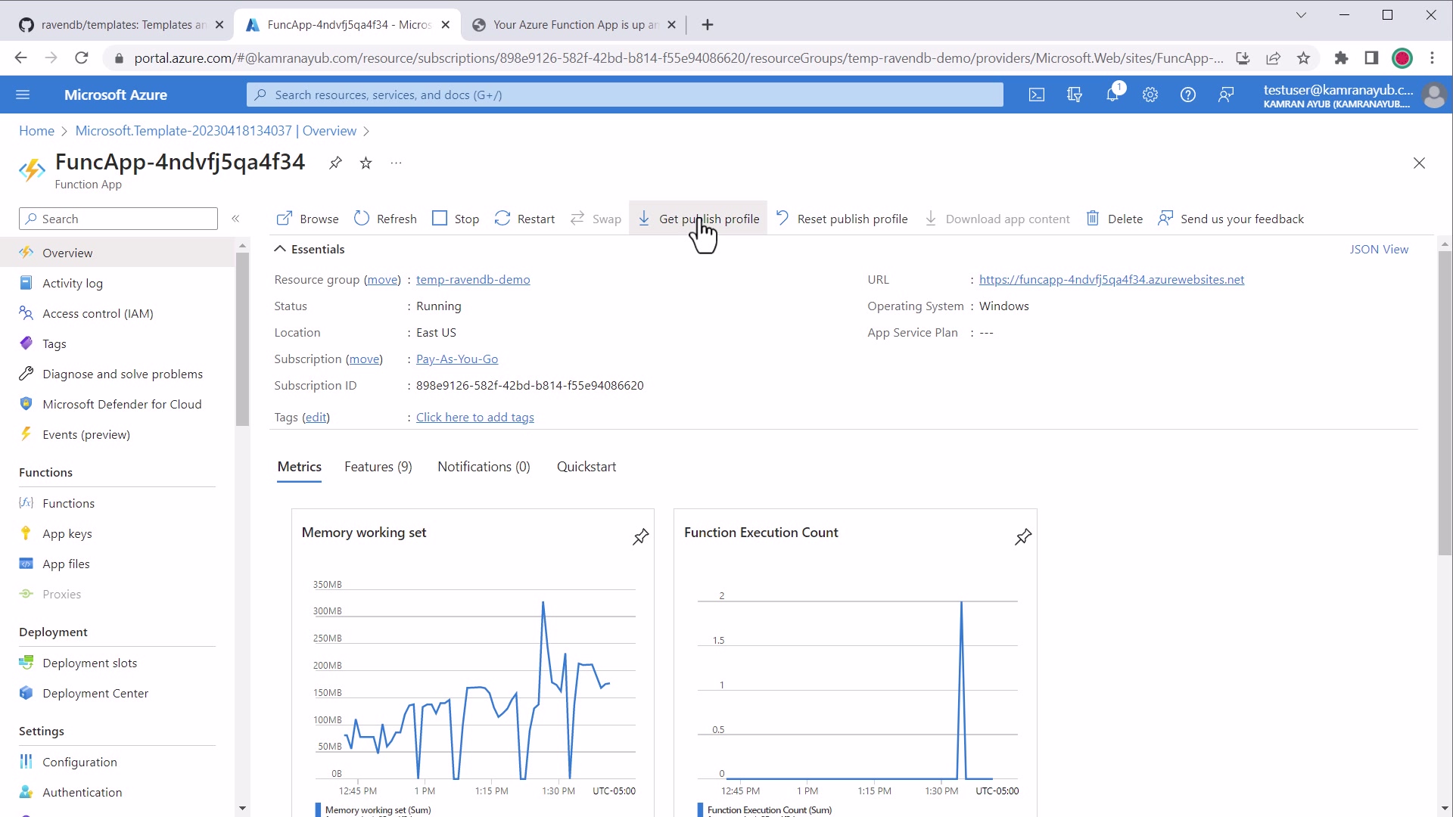Reload the browser page
The width and height of the screenshot is (1453, 817).
pos(82,58)
